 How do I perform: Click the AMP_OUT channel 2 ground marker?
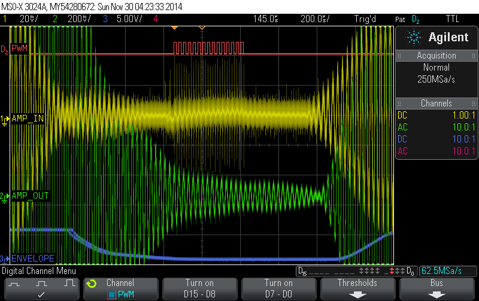(5, 196)
